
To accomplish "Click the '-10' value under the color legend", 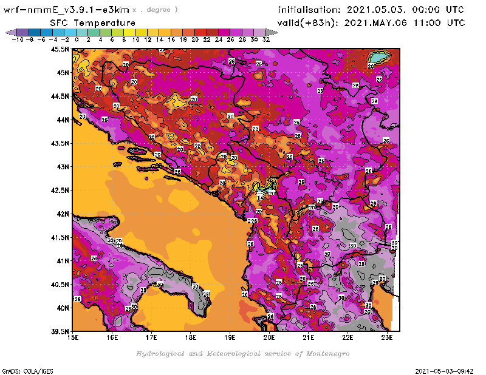I will click(x=18, y=40).
